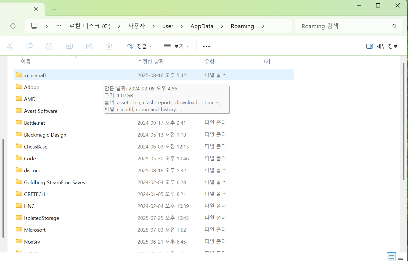Expand chevron after AppData breadcrumb
Viewport: 408px width, 261px height.
tap(222, 26)
